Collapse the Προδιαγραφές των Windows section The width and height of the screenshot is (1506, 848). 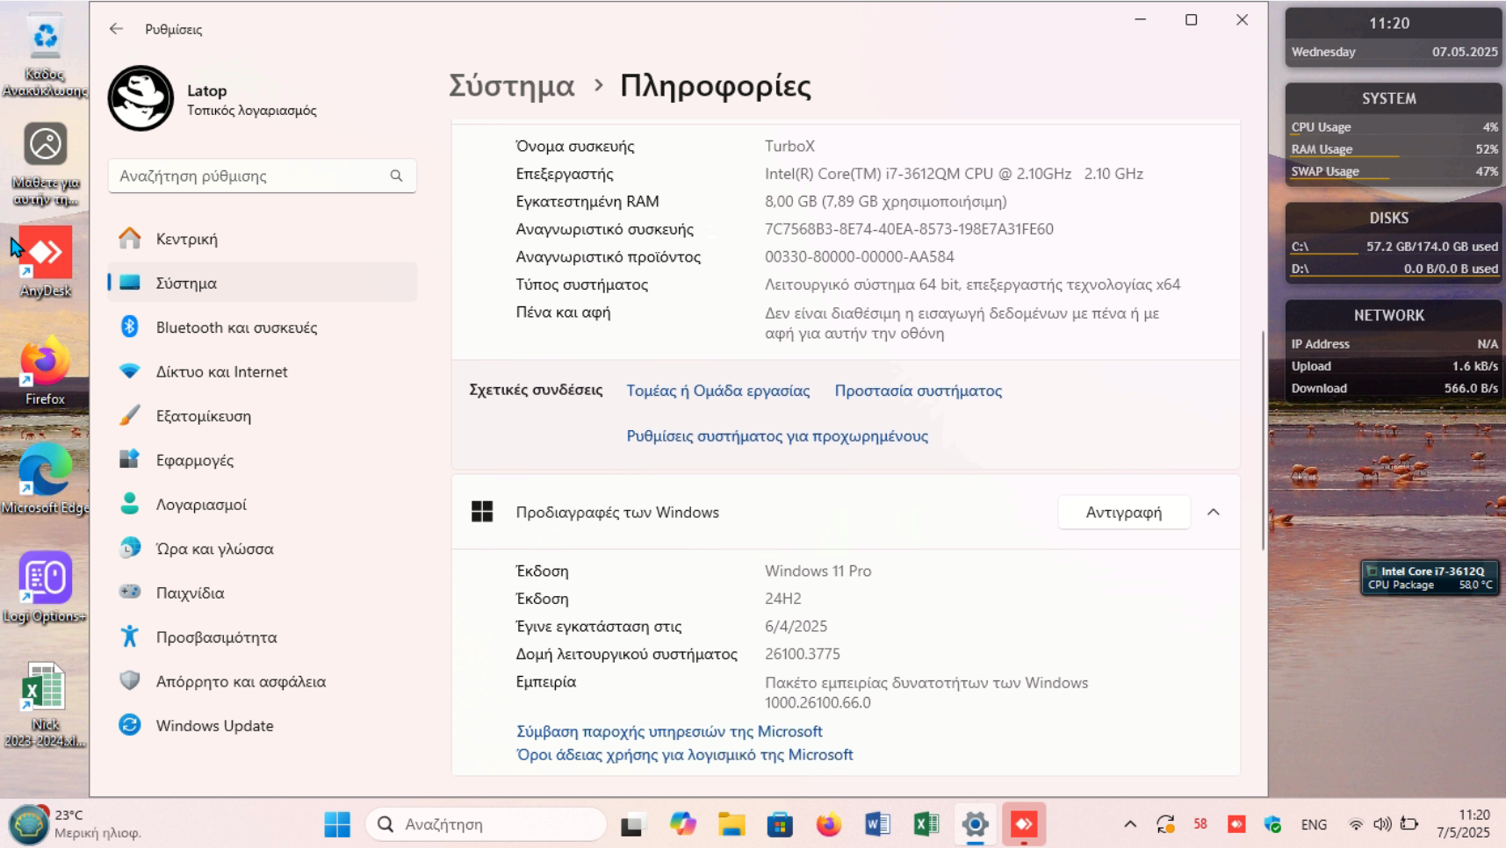pyautogui.click(x=1213, y=512)
